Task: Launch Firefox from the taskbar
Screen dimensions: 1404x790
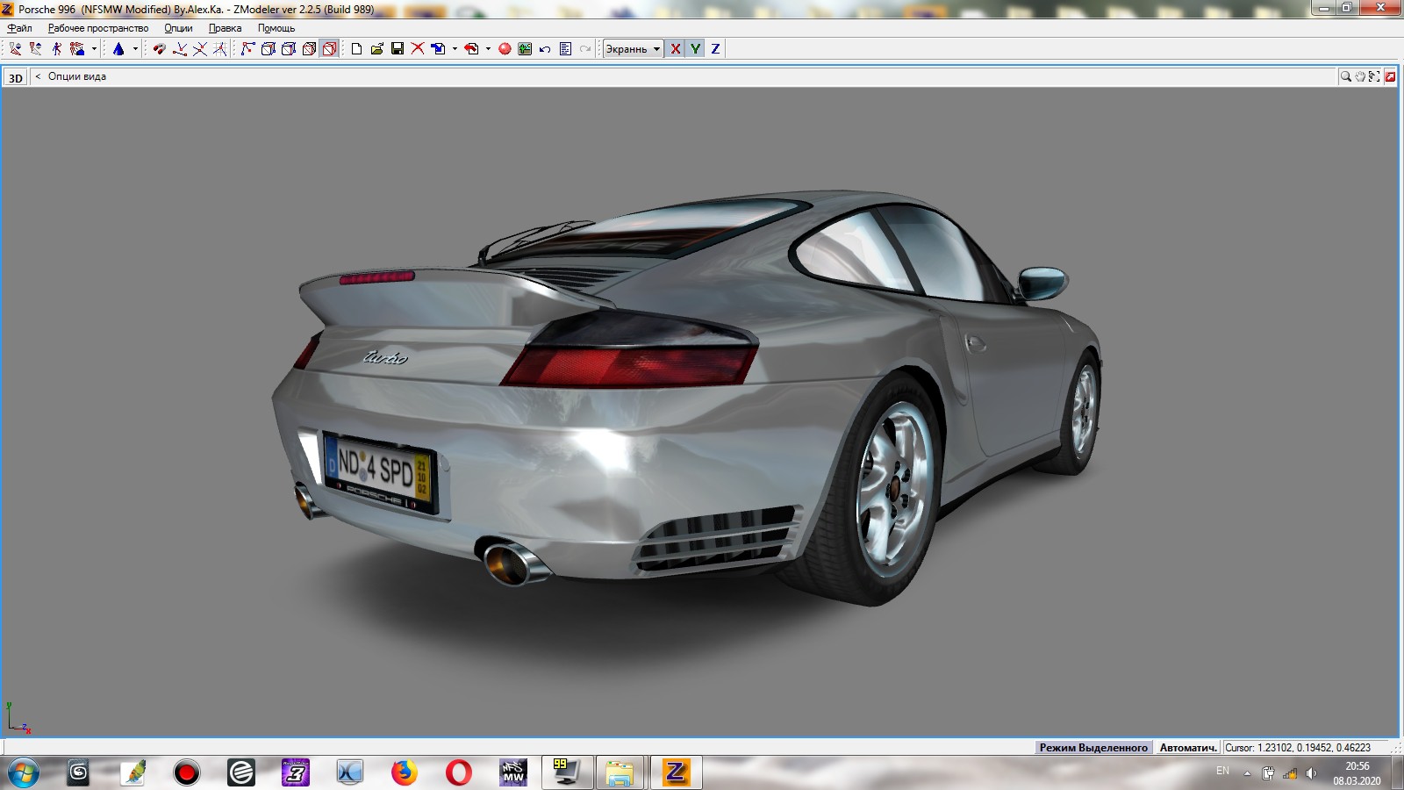Action: 404,772
